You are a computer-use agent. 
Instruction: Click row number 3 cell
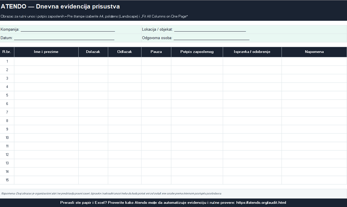click(7, 78)
